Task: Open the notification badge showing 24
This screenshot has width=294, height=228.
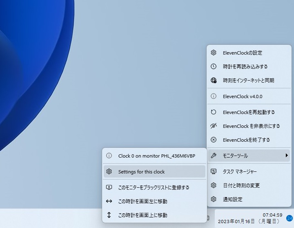Action: [x=290, y=218]
